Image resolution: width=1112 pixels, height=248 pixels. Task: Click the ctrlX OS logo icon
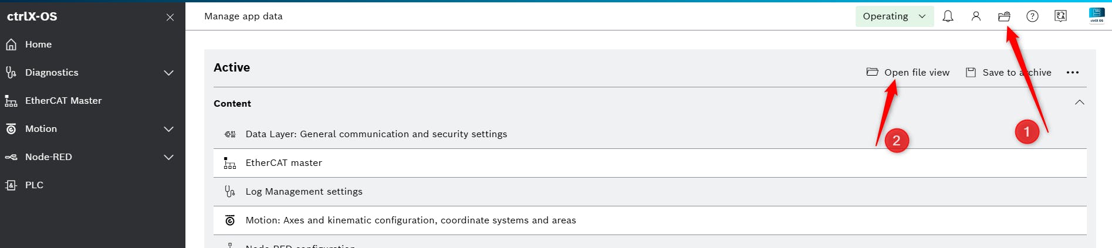[1096, 15]
